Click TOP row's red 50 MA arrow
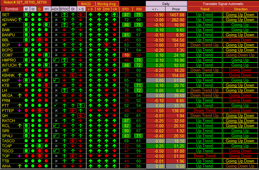259x170 pixels. click(x=99, y=156)
